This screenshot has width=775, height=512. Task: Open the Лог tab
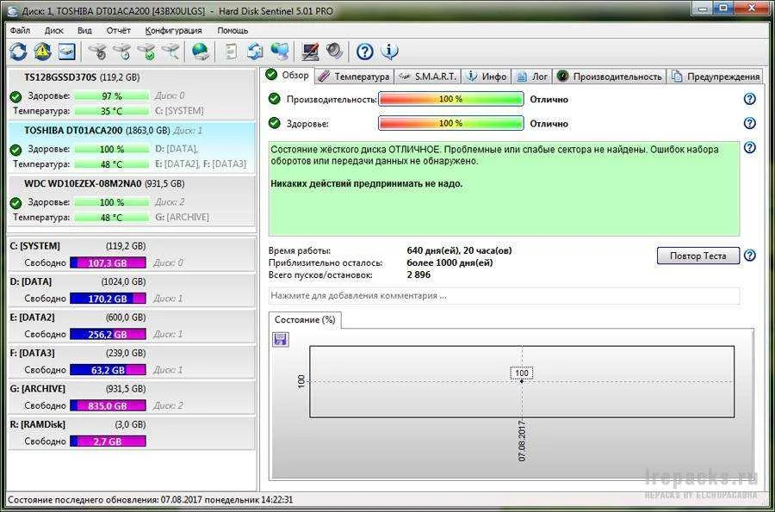(x=532, y=77)
